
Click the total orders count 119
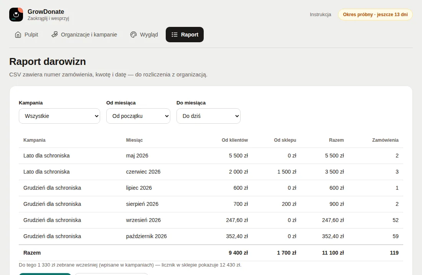394,253
